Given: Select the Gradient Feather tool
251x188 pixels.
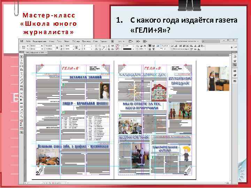Looking at the screenshot, I should (21, 103).
